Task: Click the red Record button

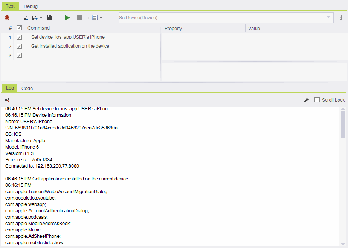Action: coord(7,18)
